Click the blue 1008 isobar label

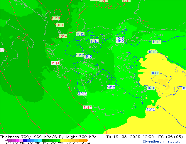[155, 73]
